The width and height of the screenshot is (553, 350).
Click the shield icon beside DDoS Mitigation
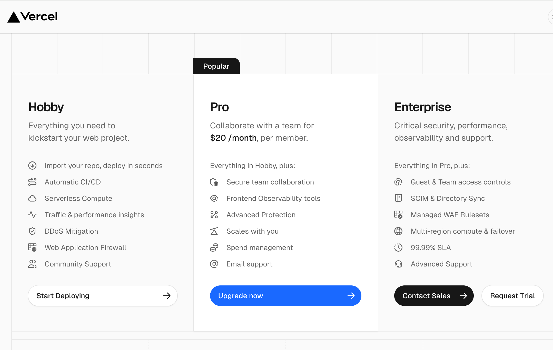(32, 231)
